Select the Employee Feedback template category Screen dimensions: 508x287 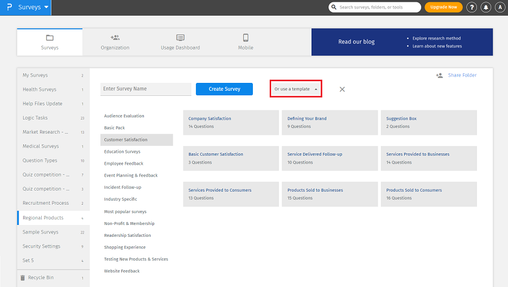(x=124, y=164)
